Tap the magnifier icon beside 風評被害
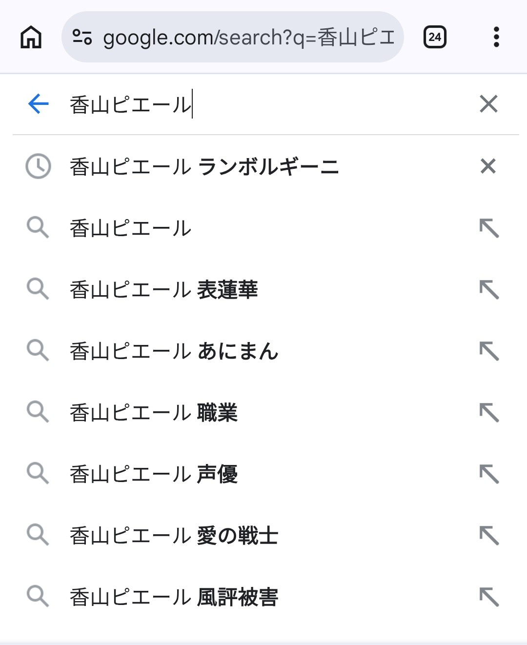 click(x=38, y=597)
